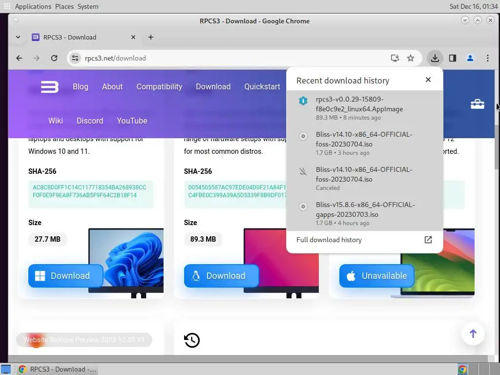Click the toolbox icon in site header
Screen dimensions: 500x375
point(478,104)
